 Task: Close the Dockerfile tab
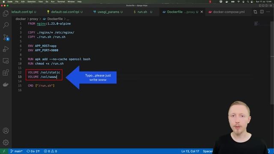pyautogui.click(x=202, y=12)
